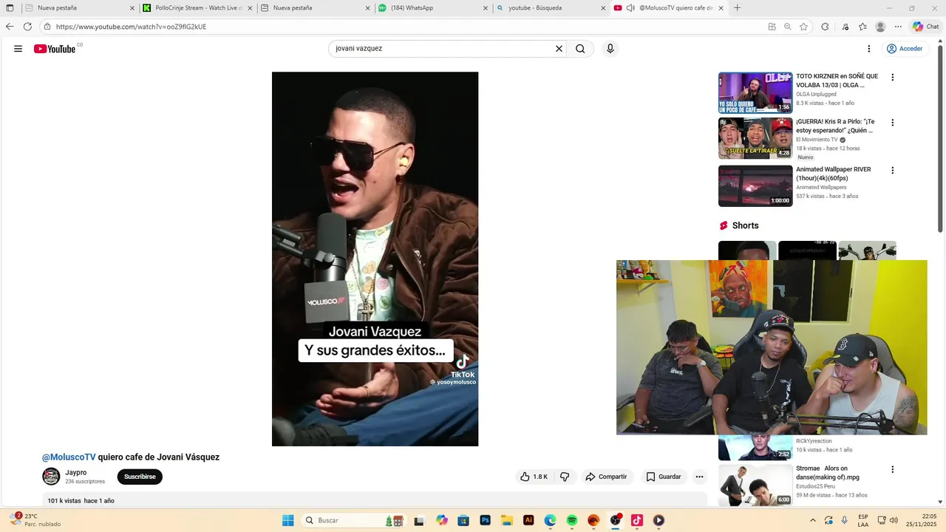
Task: Submit search with the magnifier button
Action: [580, 49]
